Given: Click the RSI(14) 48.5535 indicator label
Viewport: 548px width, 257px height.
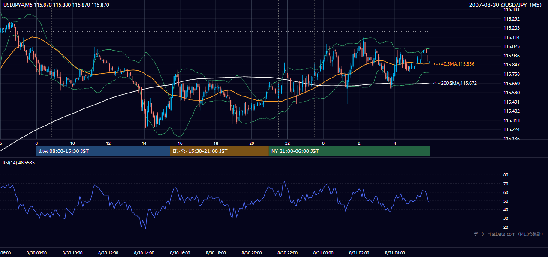Looking at the screenshot, I should [19, 163].
